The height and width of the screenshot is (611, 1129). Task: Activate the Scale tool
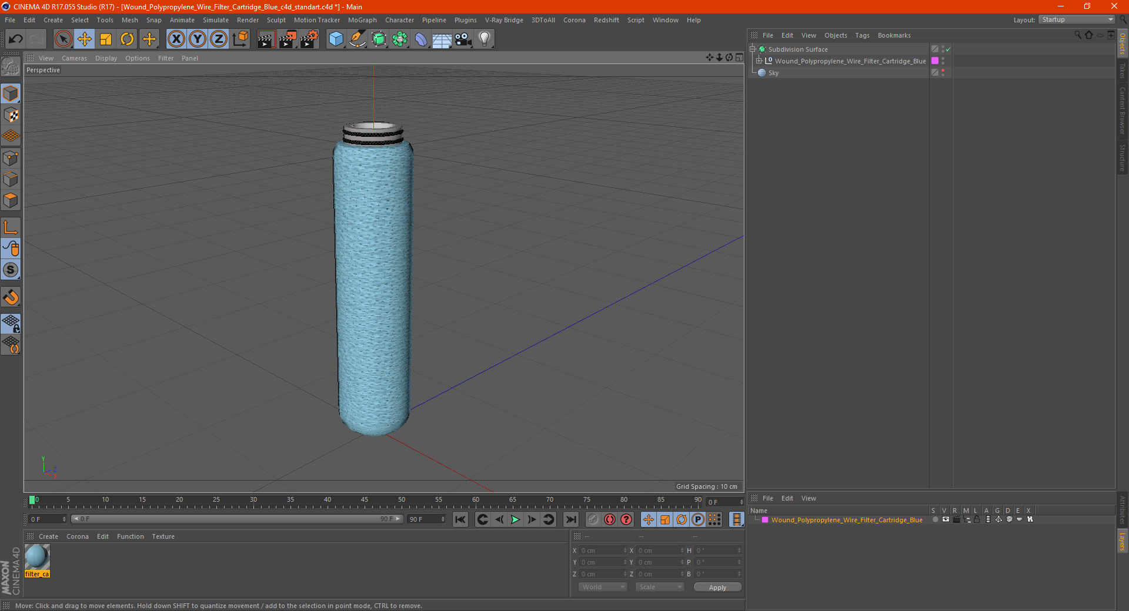pyautogui.click(x=106, y=39)
